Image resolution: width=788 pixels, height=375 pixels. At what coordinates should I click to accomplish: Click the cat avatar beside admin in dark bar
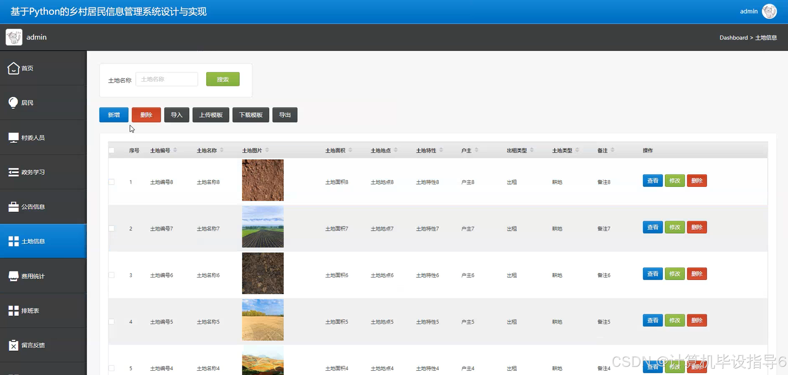pyautogui.click(x=14, y=37)
